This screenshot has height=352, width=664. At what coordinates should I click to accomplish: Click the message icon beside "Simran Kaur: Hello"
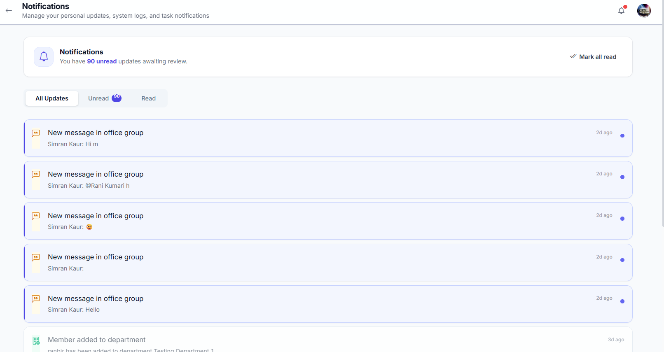(36, 299)
